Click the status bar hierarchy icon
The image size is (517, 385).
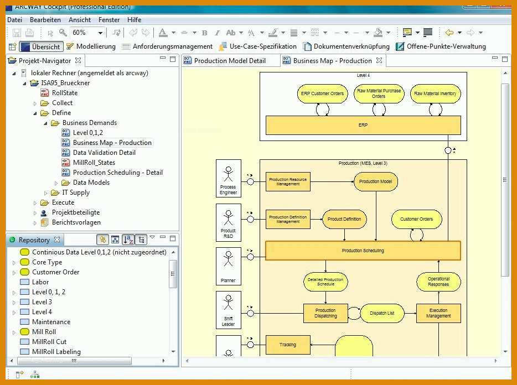[x=35, y=374]
